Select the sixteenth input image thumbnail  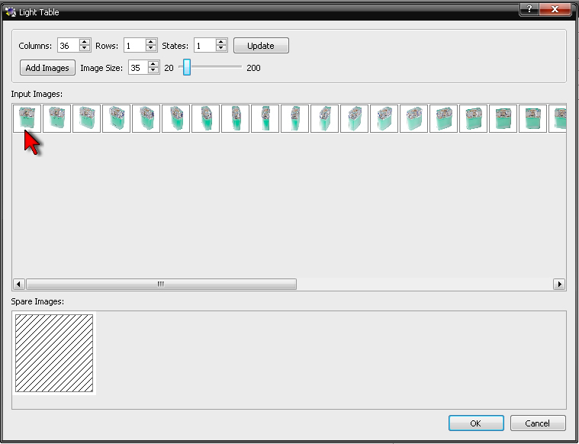point(473,118)
